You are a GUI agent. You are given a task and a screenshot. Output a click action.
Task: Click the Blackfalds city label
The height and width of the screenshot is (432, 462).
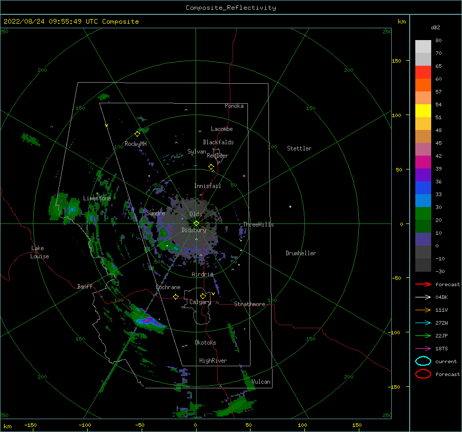(218, 142)
